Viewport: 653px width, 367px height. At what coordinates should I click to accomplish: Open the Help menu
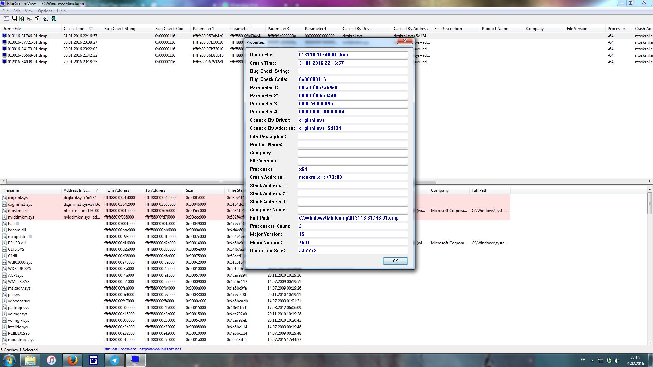(61, 11)
